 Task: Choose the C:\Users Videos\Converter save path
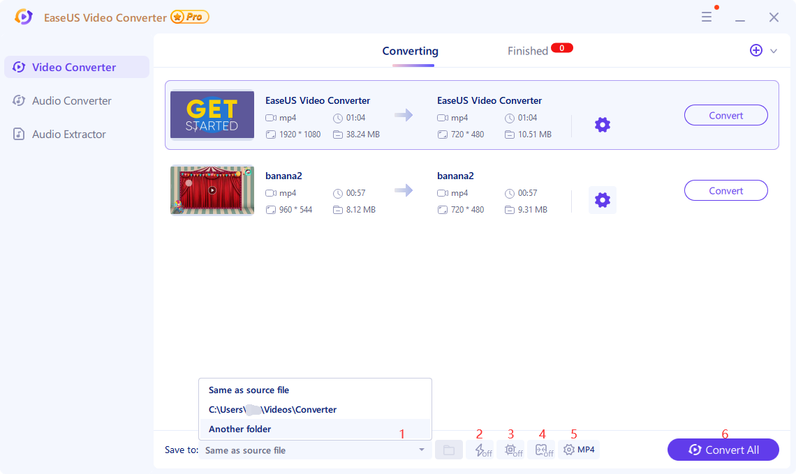315,410
